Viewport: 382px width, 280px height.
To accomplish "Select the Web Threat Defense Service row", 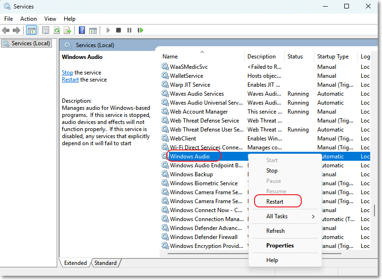I will click(265, 120).
